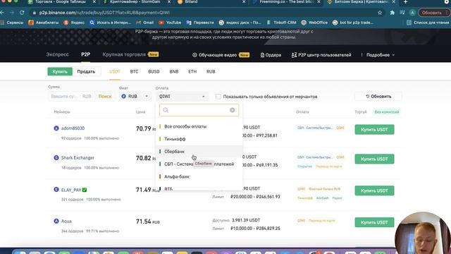This screenshot has width=451, height=254.
Task: Switch to the BUSD crypto tab
Action: coord(154,71)
